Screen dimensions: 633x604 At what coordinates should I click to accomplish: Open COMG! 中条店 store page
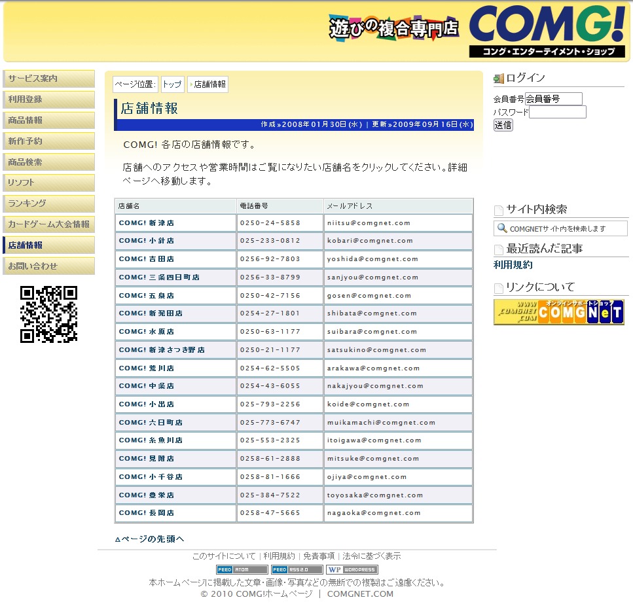(x=147, y=386)
